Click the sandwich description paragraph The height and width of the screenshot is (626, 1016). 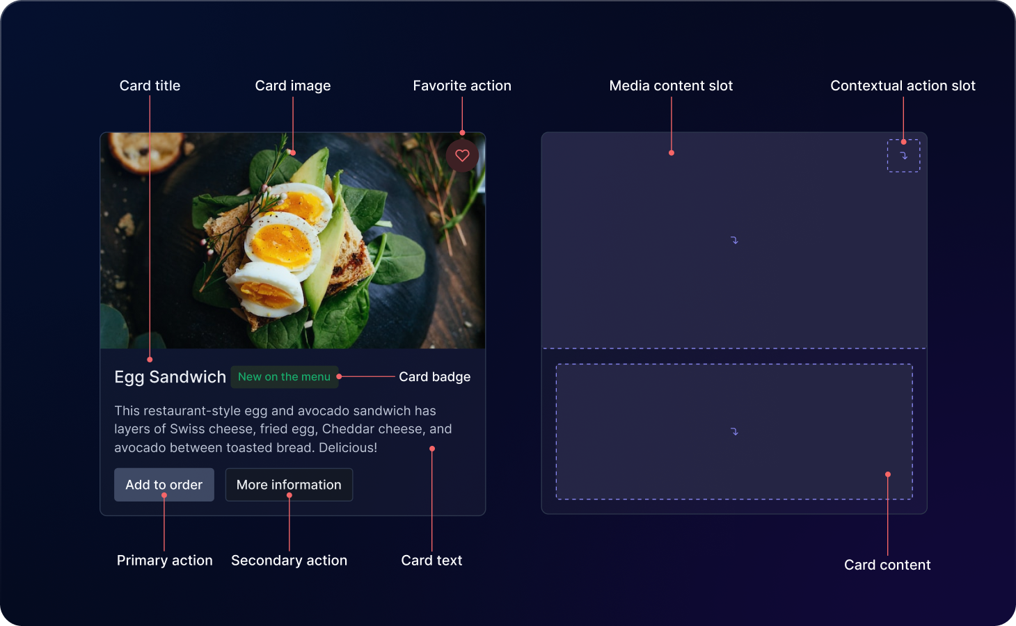pos(283,429)
